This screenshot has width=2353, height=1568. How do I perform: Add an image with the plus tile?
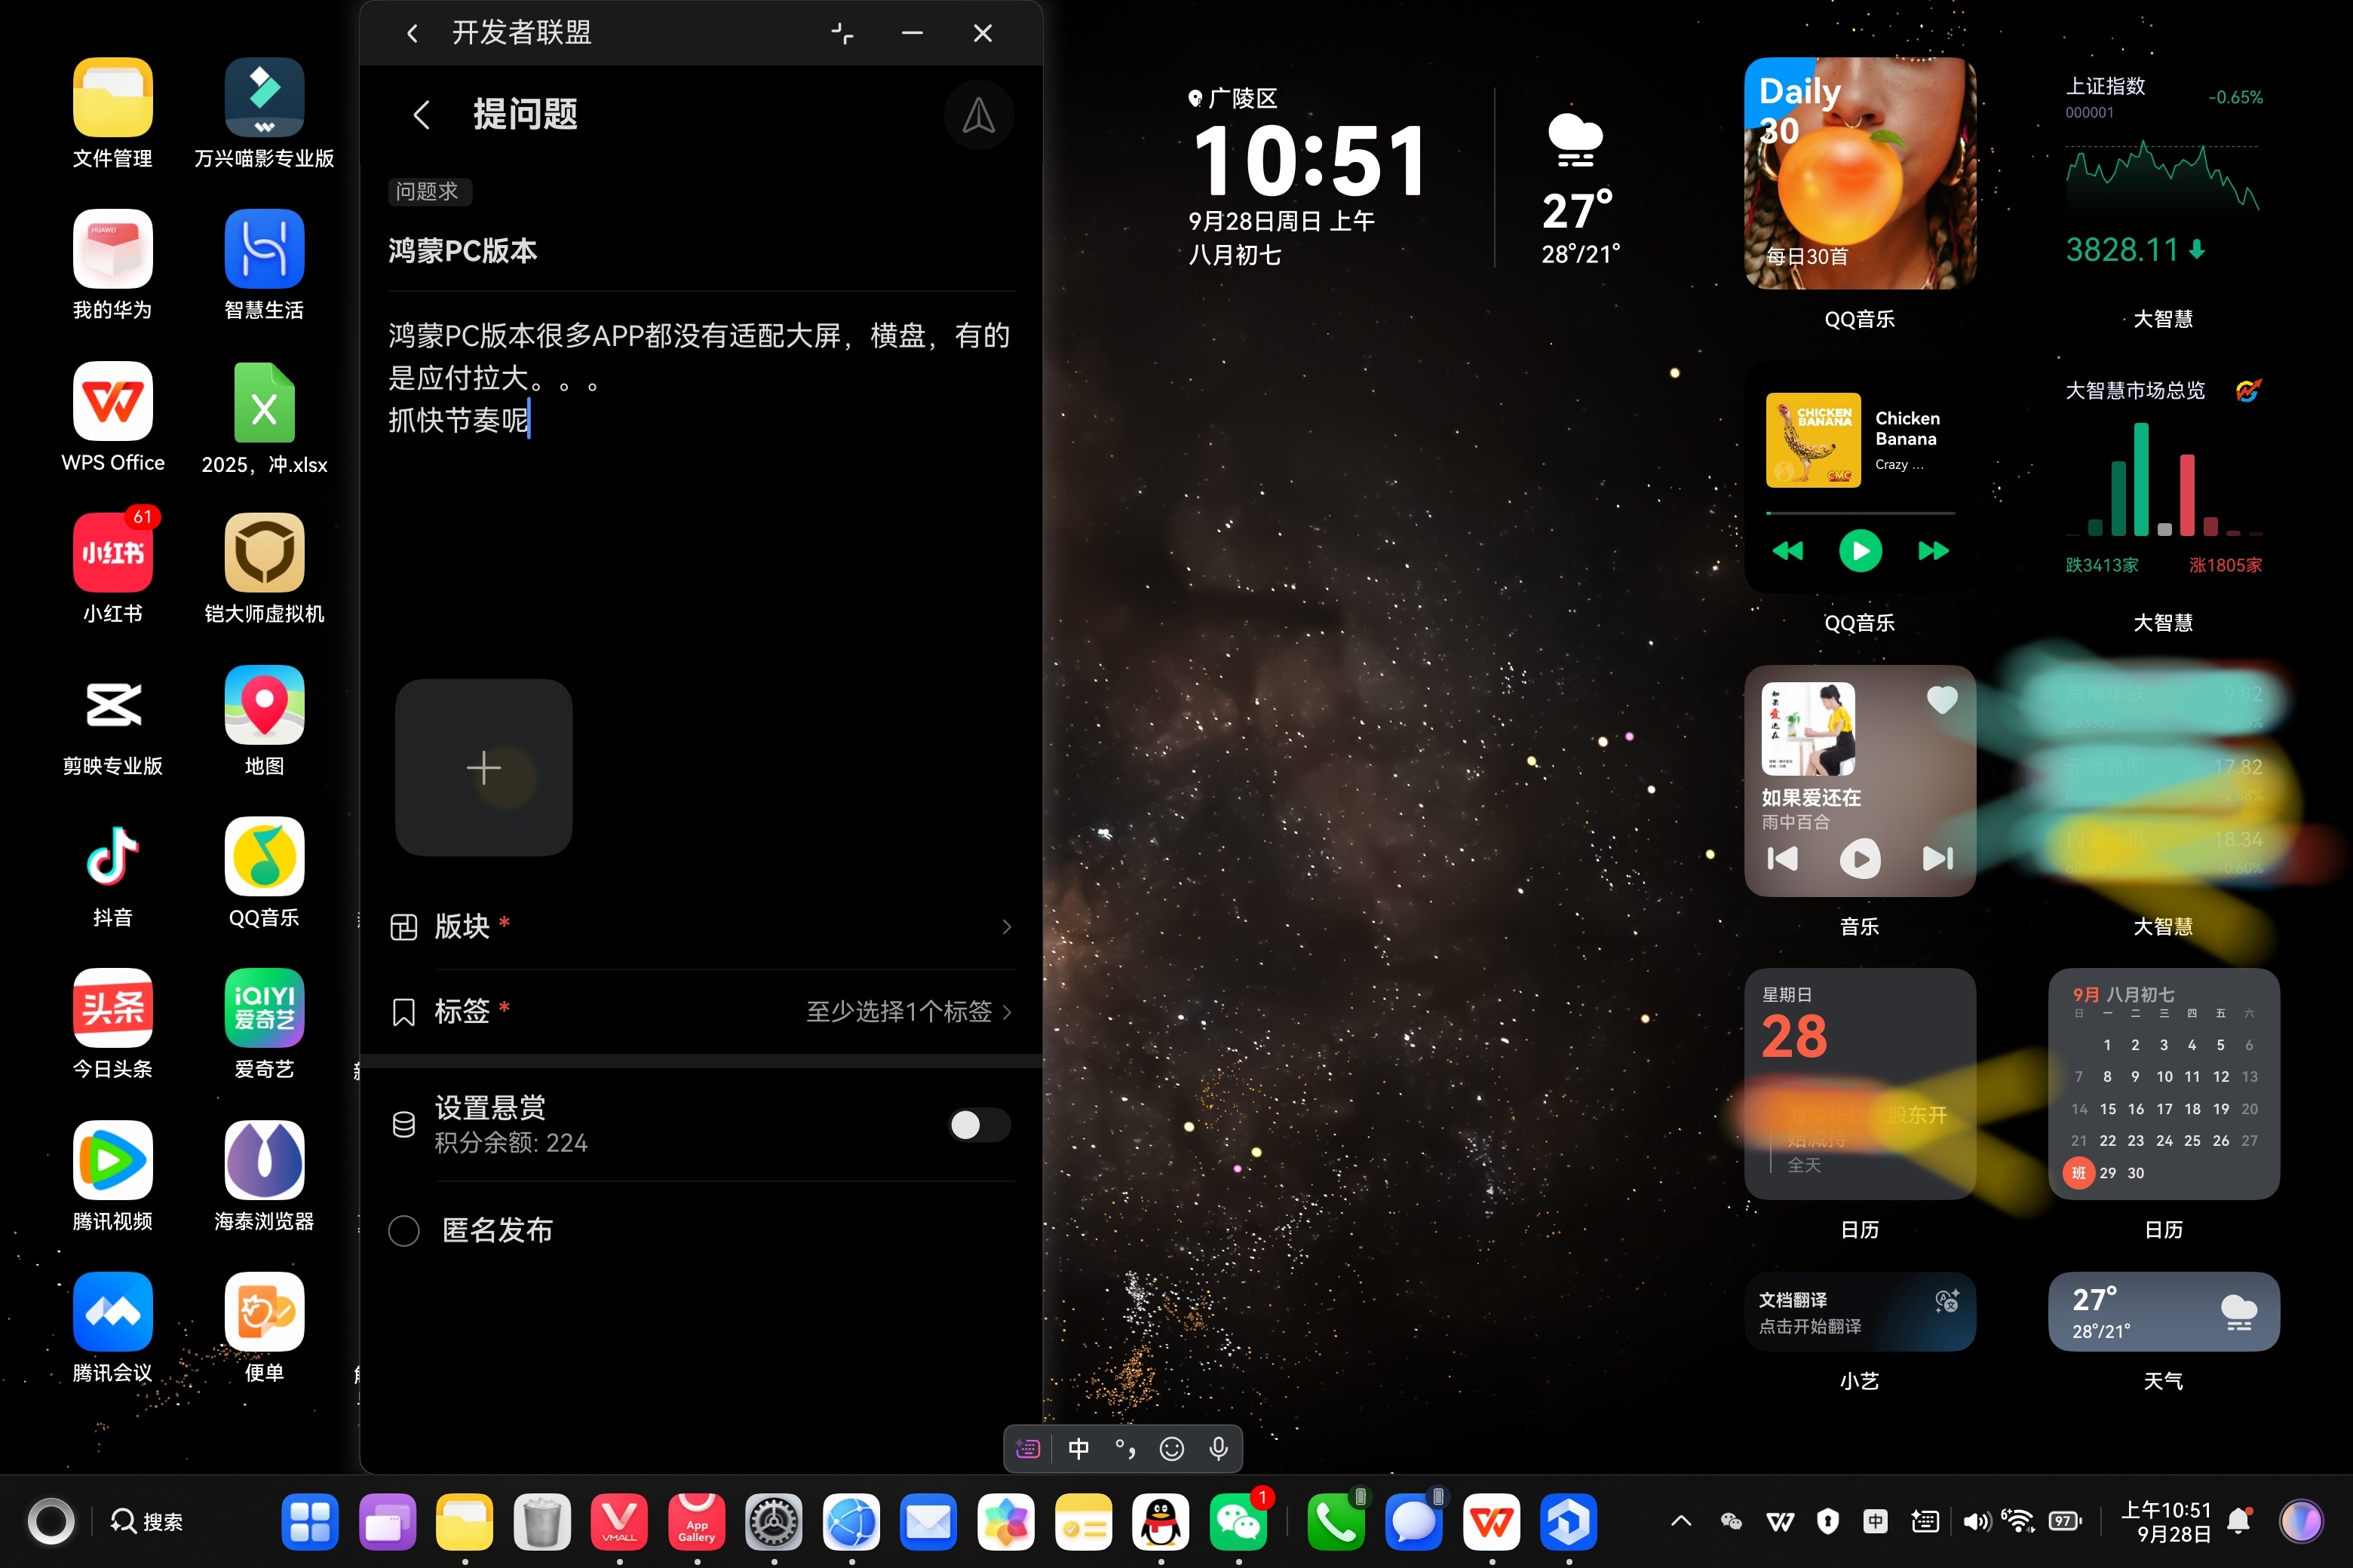(483, 767)
